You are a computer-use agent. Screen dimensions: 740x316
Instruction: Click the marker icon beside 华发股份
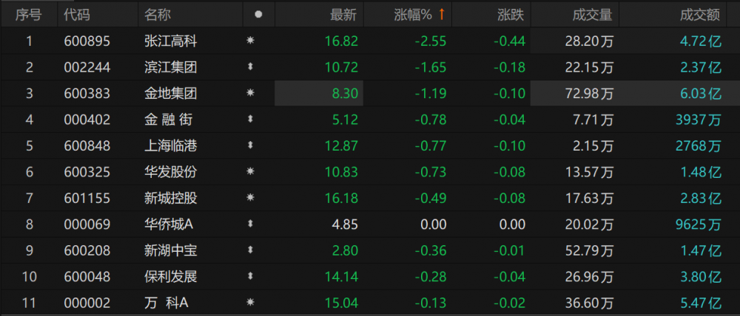click(x=250, y=171)
